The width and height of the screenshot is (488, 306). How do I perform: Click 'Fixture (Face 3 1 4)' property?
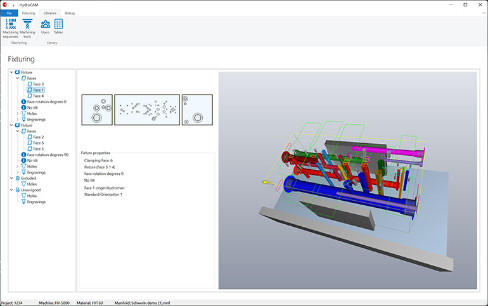tap(100, 167)
